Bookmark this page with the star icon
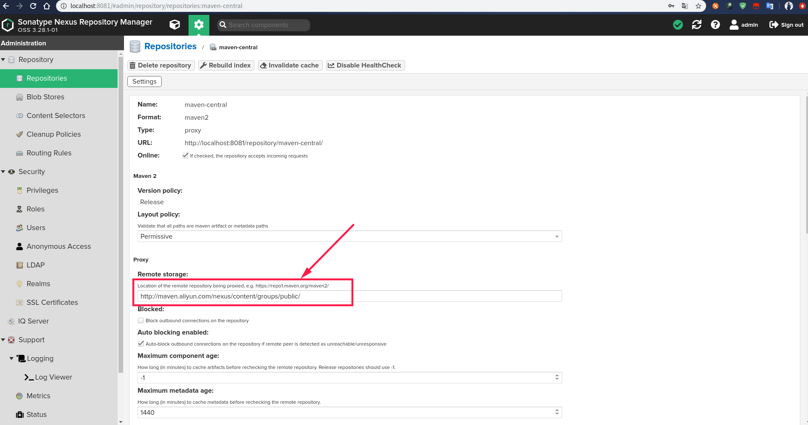This screenshot has height=425, width=808. [x=698, y=6]
